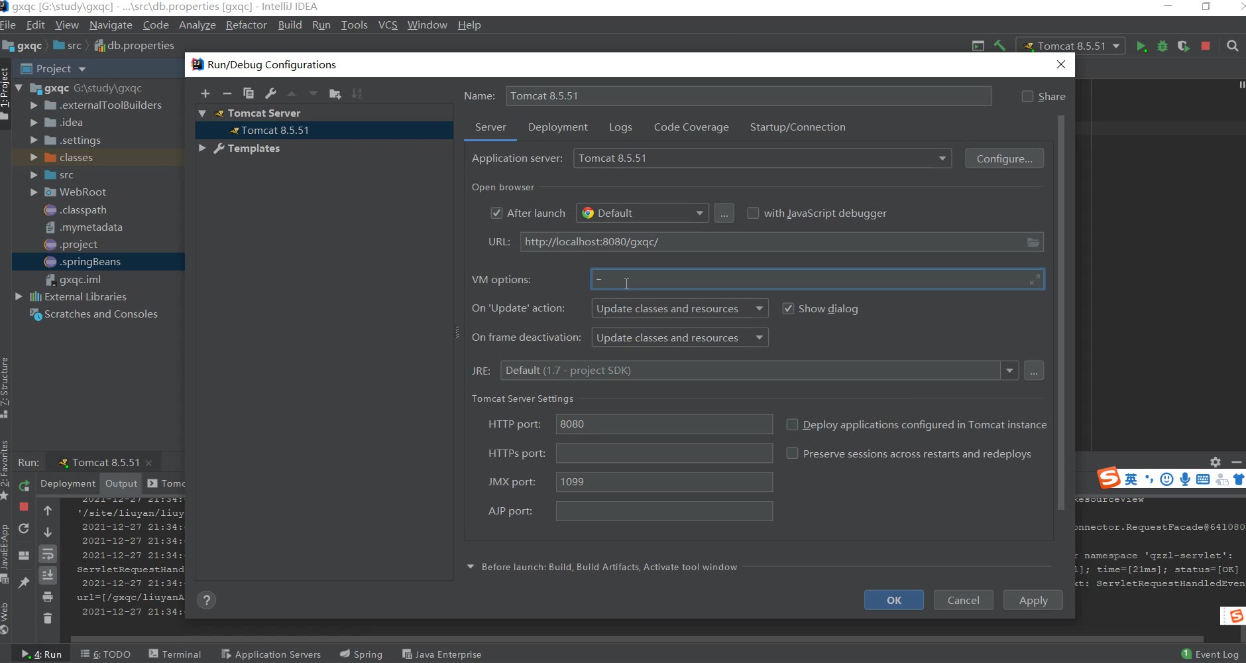
Task: Open the JRE dropdown arrow
Action: (x=1009, y=371)
